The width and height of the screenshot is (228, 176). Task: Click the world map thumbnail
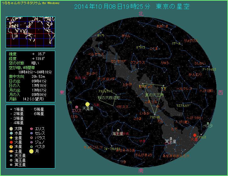30,32
